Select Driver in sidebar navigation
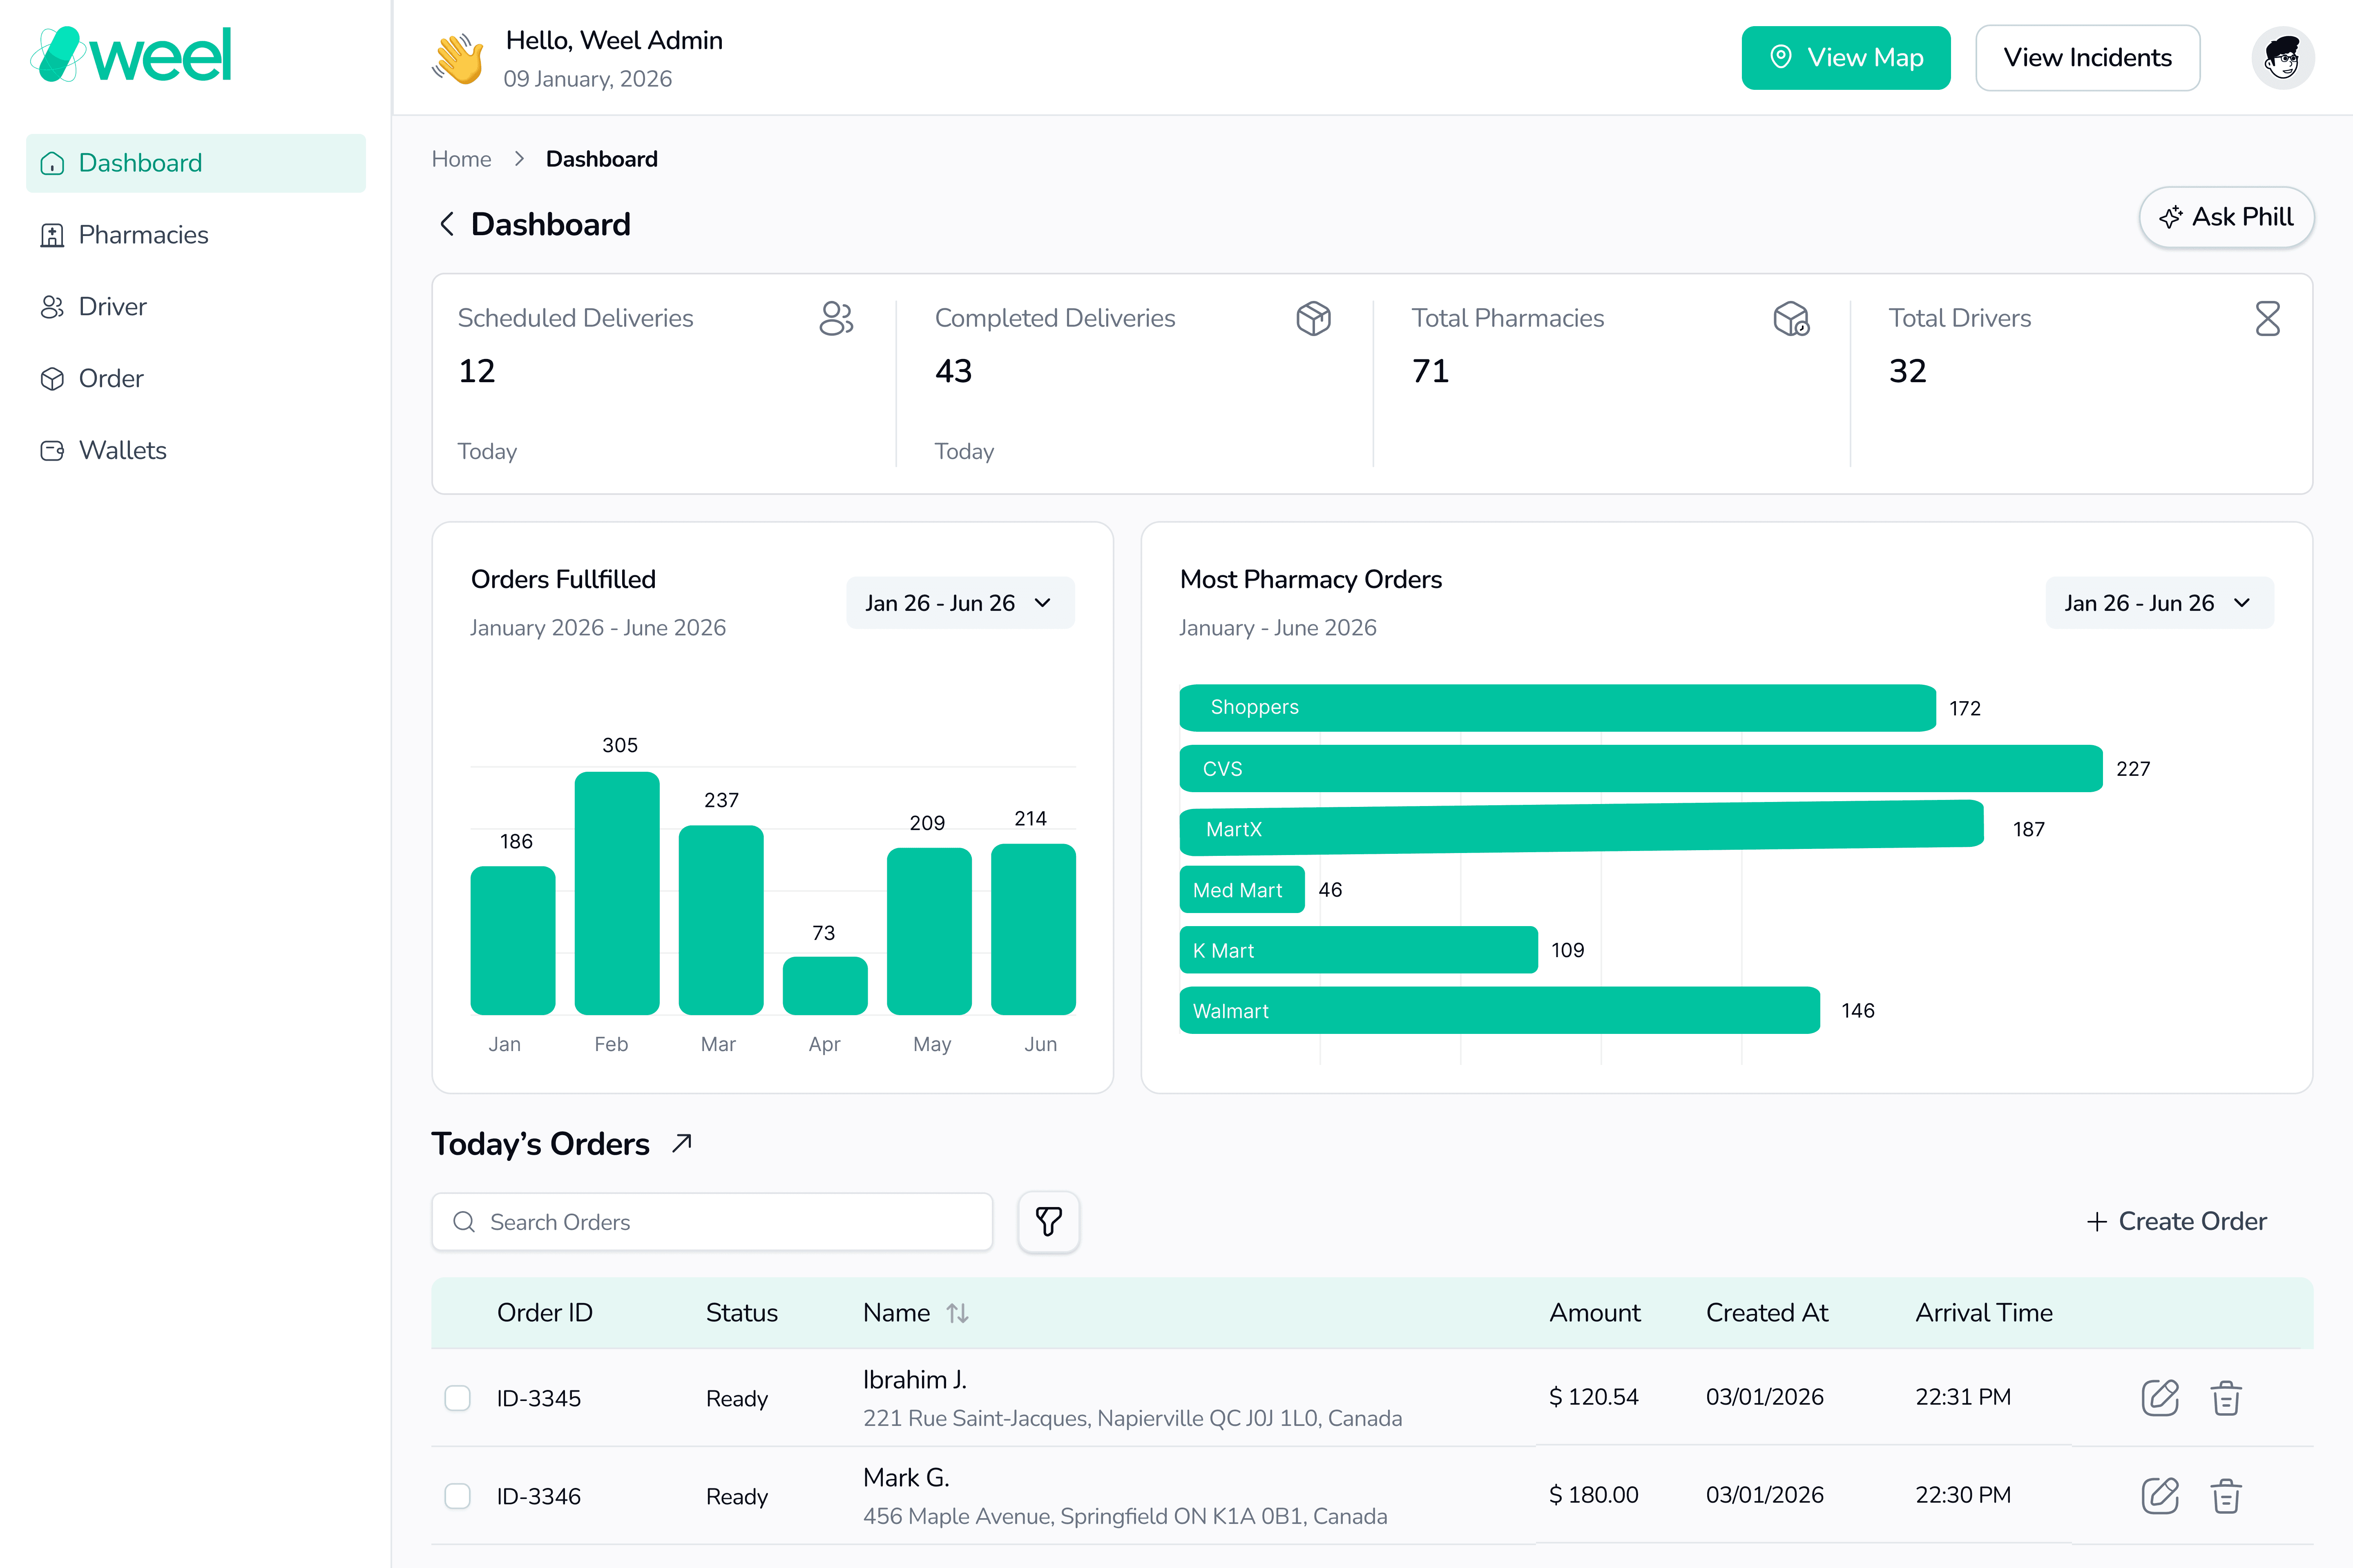Viewport: 2353px width, 1568px height. coord(112,307)
